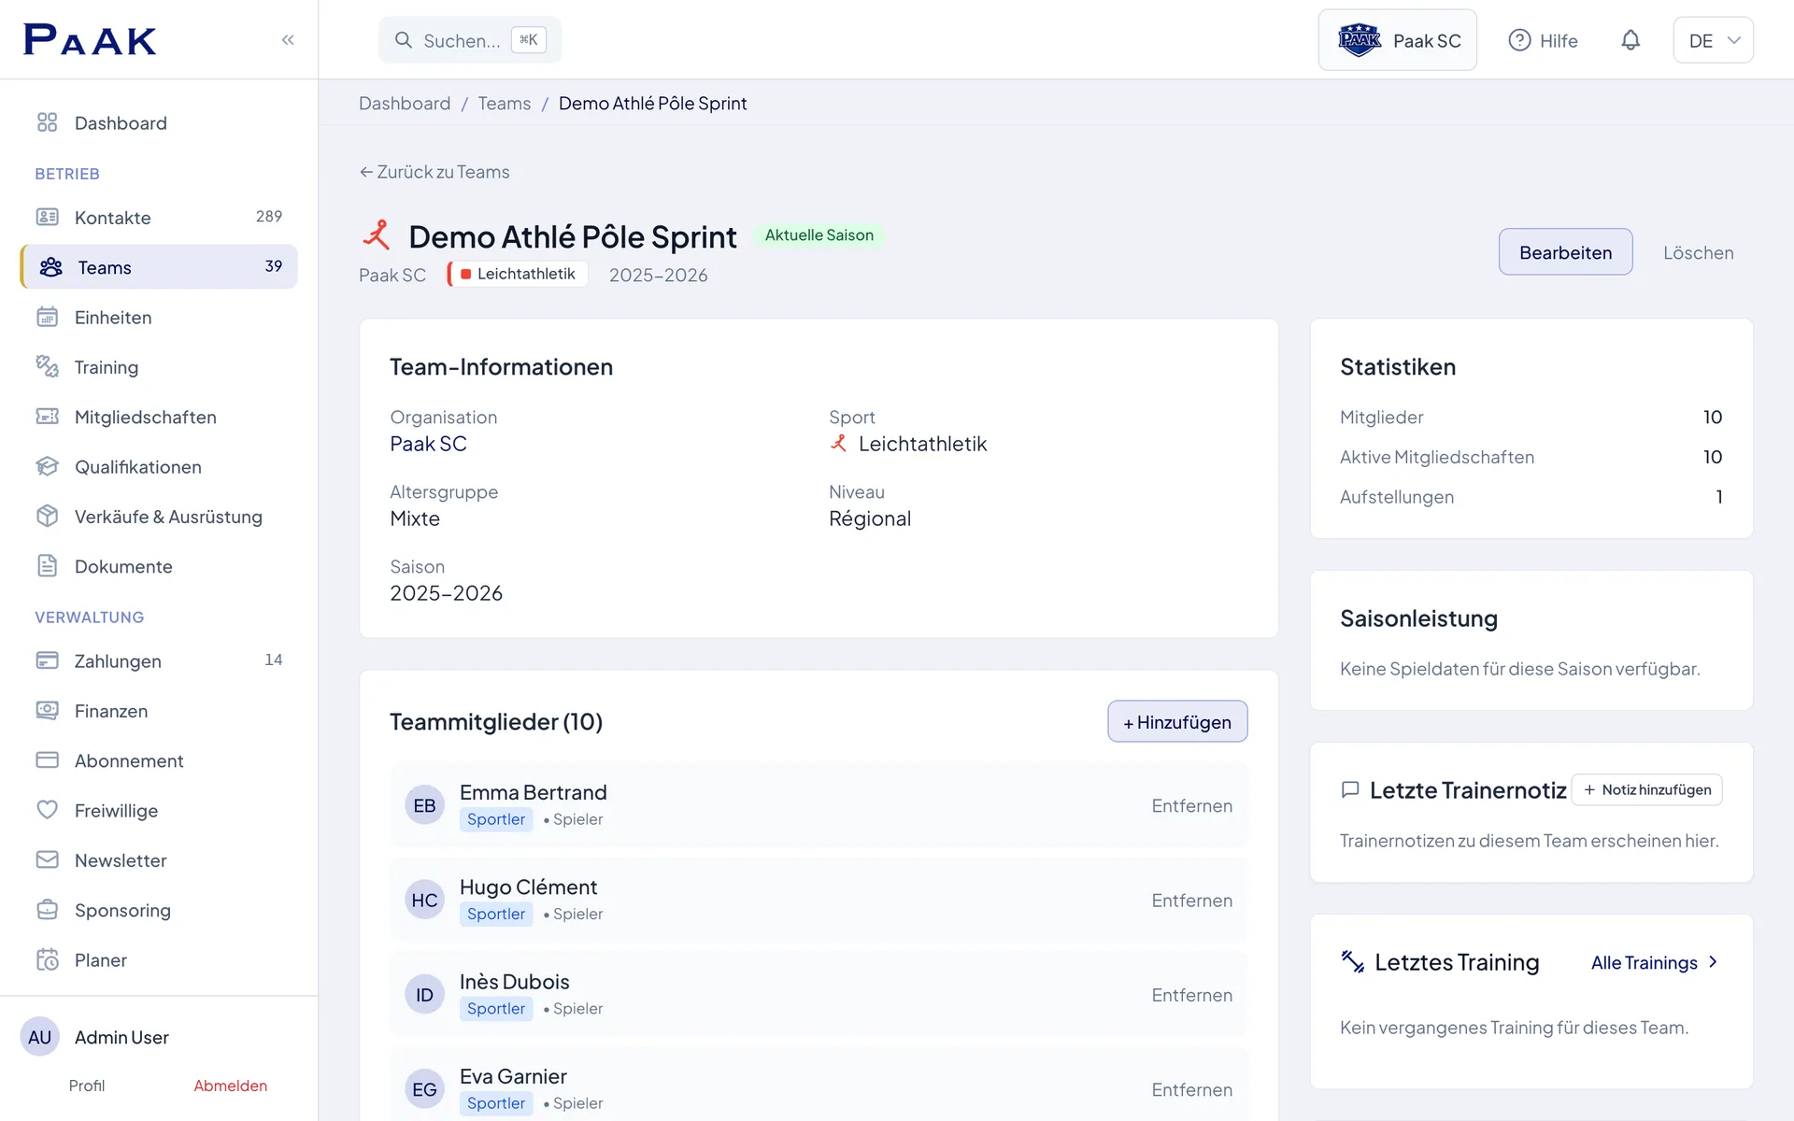Open Einheiten calendar icon entry
The width and height of the screenshot is (1794, 1121).
[159, 317]
